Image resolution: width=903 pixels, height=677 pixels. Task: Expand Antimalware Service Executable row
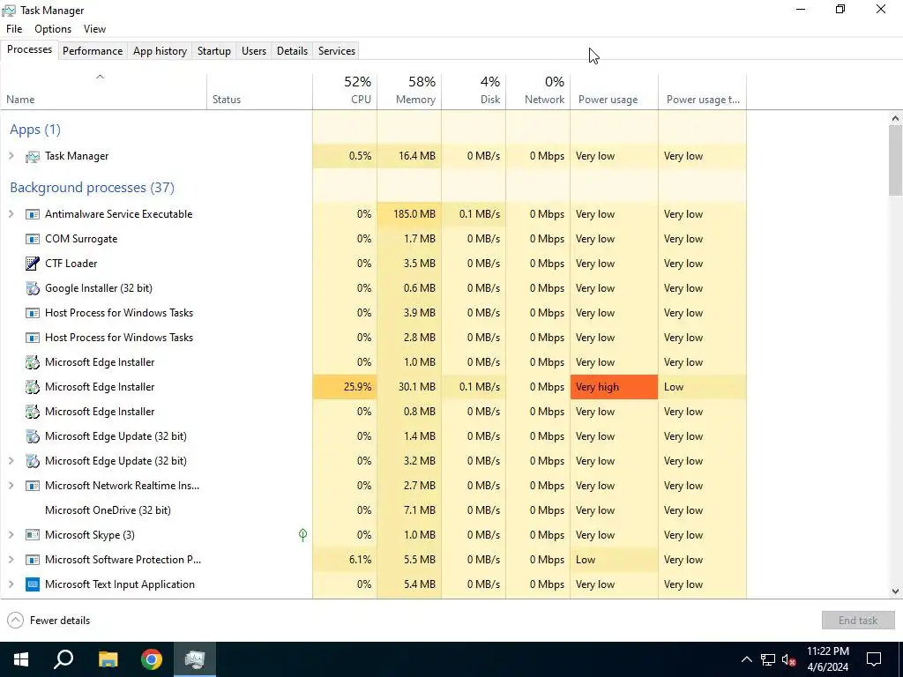click(x=11, y=214)
